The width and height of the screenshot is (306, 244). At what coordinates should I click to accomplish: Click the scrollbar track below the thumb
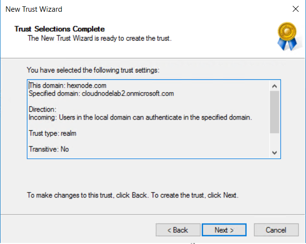pos(275,141)
